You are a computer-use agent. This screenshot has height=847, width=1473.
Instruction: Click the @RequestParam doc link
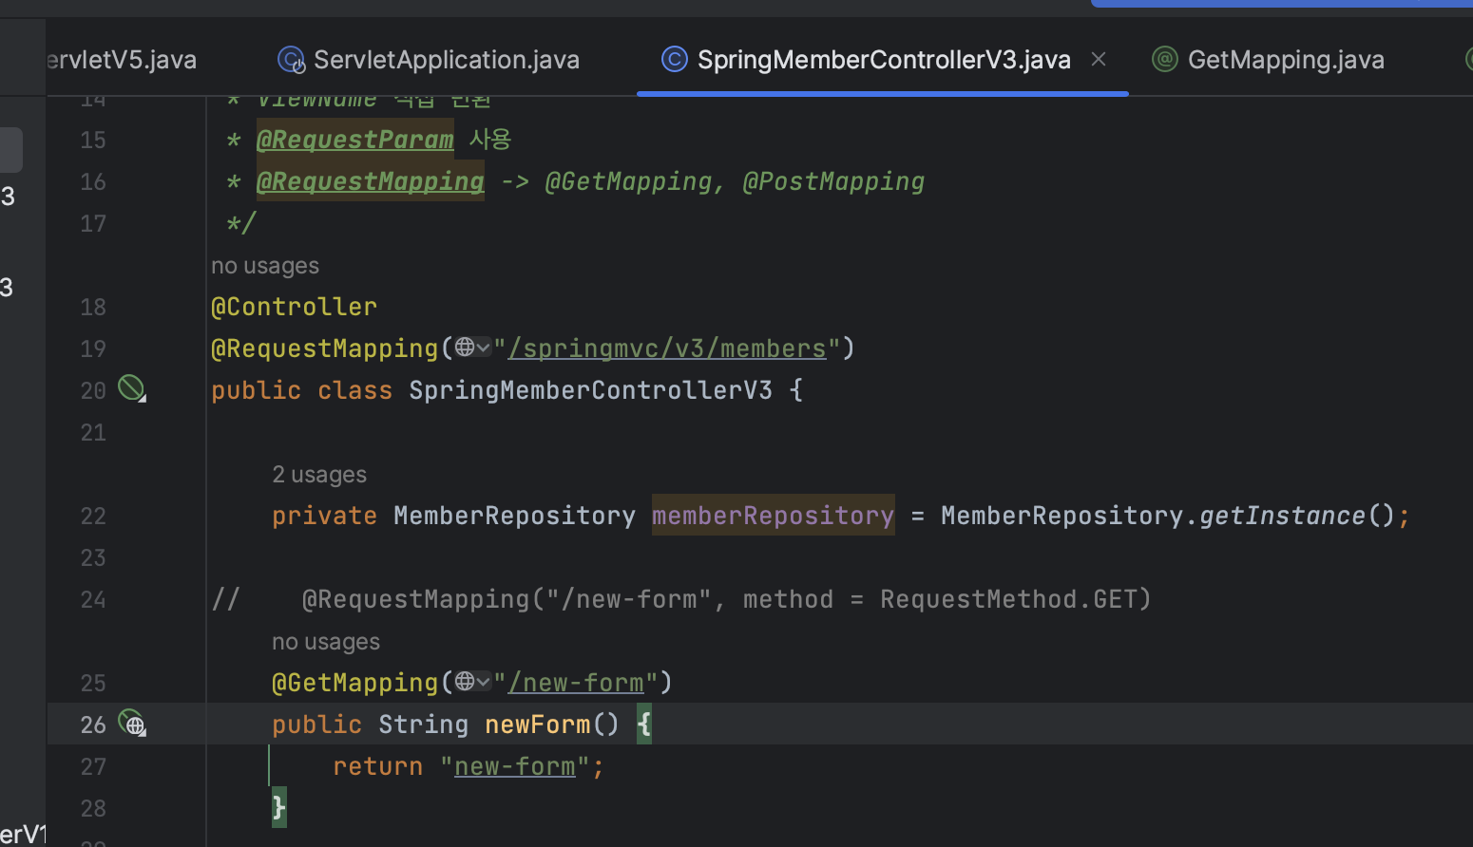355,140
